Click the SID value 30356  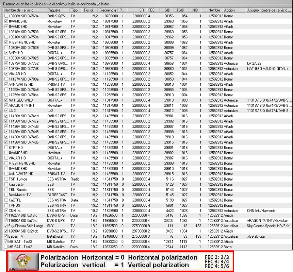pyautogui.click(x=169, y=16)
